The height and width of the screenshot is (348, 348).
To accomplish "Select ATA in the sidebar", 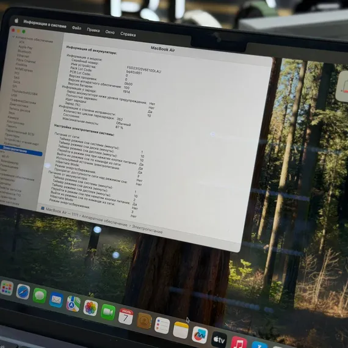I will [x=21, y=42].
